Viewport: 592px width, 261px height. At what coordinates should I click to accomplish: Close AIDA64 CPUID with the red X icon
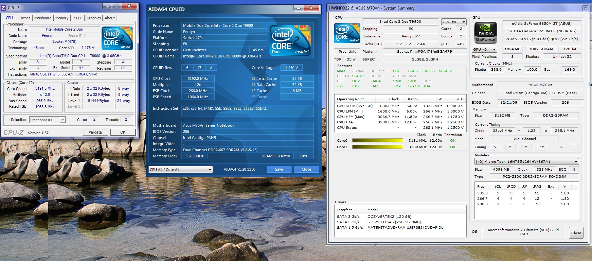coord(311,8)
